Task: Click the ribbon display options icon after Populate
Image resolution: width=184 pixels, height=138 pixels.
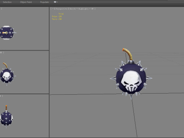Action: (56, 2)
